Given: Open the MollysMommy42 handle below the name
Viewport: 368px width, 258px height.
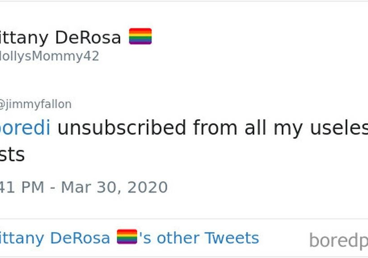Looking at the screenshot, I should coord(48,57).
